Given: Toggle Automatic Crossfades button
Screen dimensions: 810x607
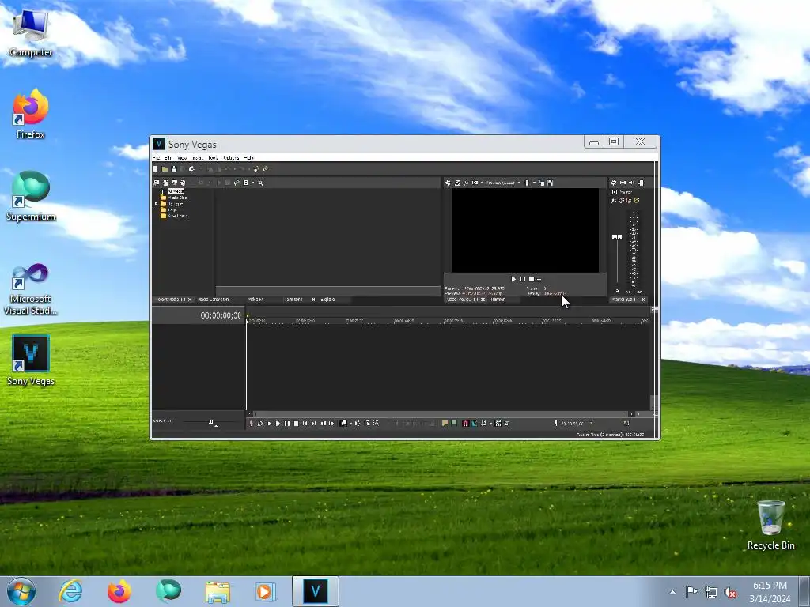Looking at the screenshot, I should pyautogui.click(x=475, y=424).
